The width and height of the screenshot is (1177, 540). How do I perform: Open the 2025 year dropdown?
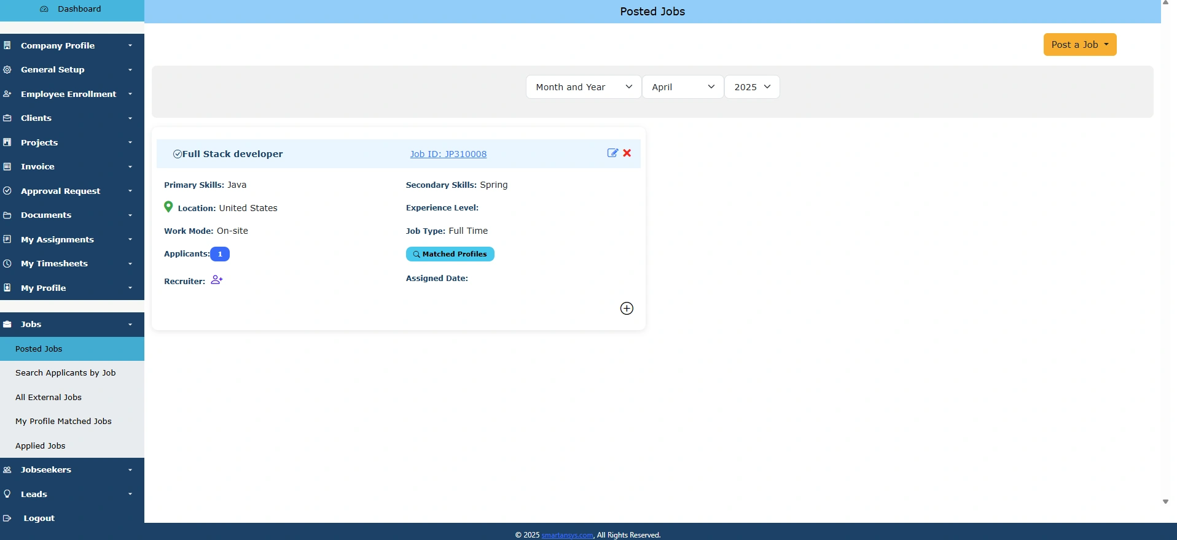click(x=751, y=87)
